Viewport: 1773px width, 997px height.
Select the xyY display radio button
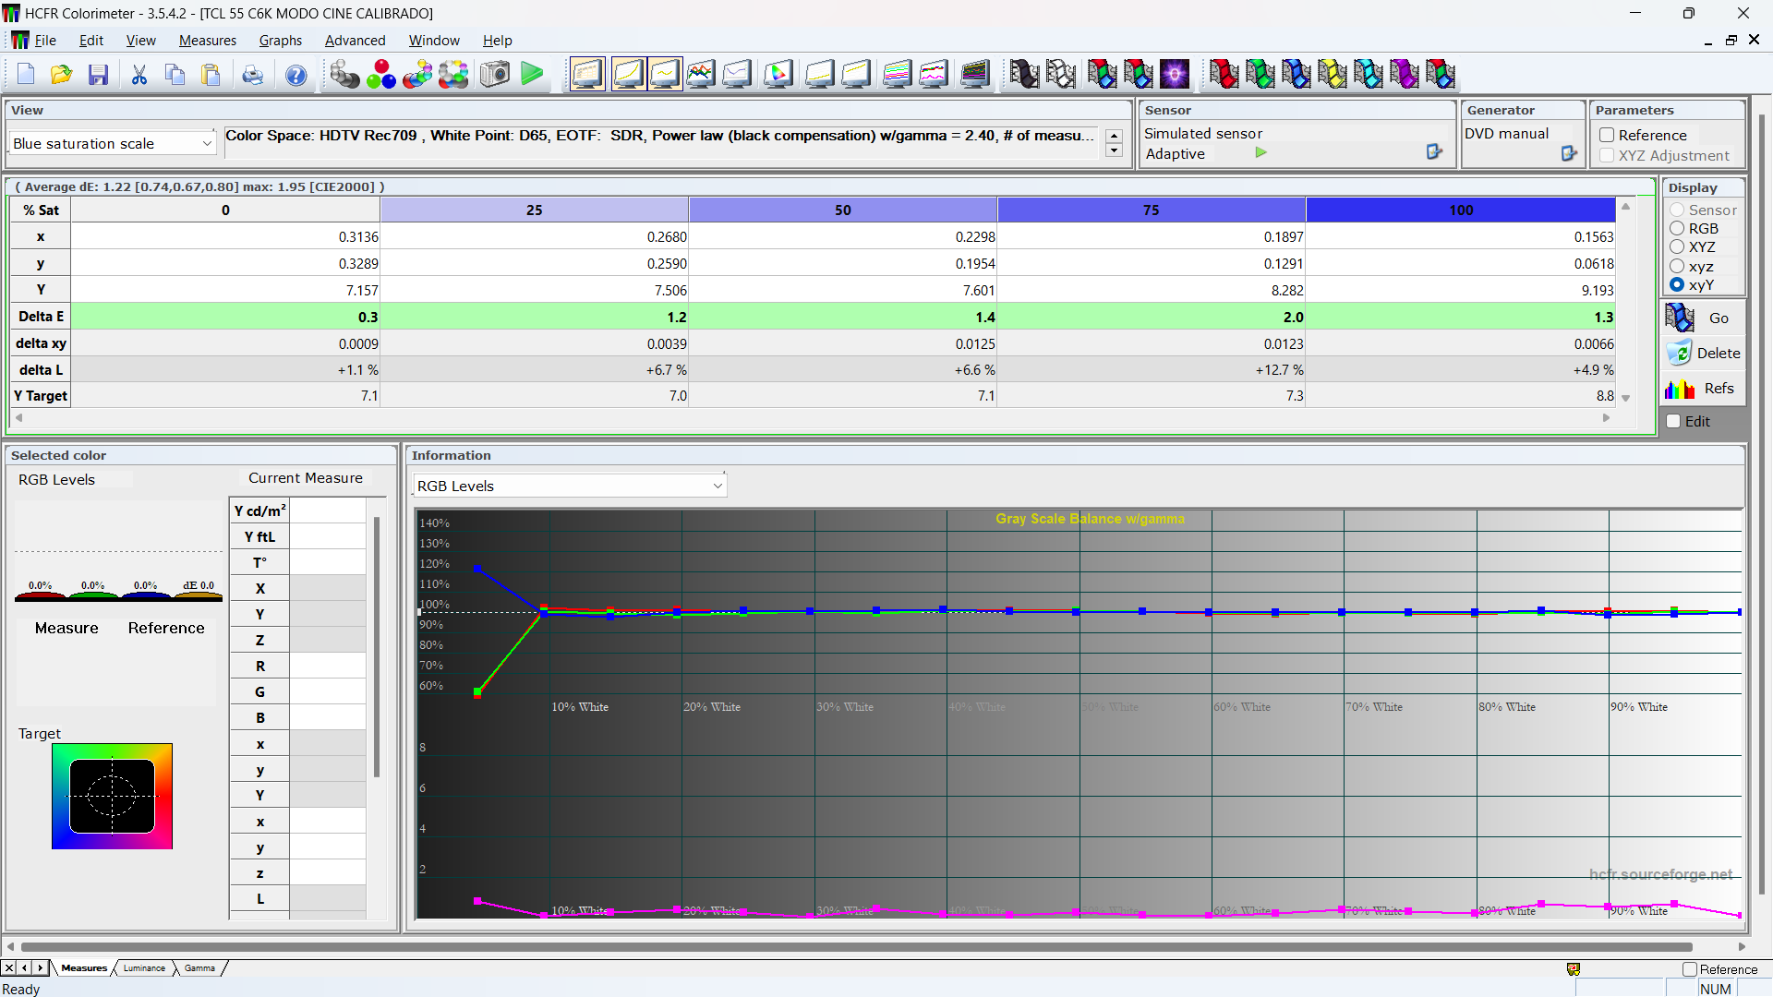tap(1677, 284)
